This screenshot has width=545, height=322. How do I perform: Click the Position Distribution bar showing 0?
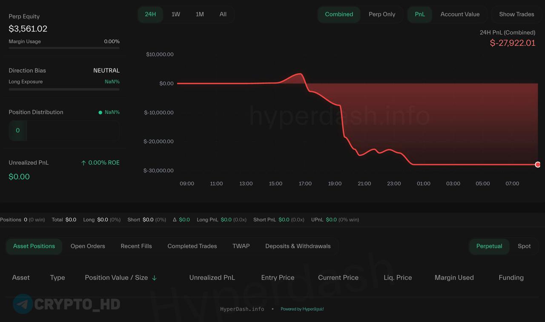tap(64, 131)
